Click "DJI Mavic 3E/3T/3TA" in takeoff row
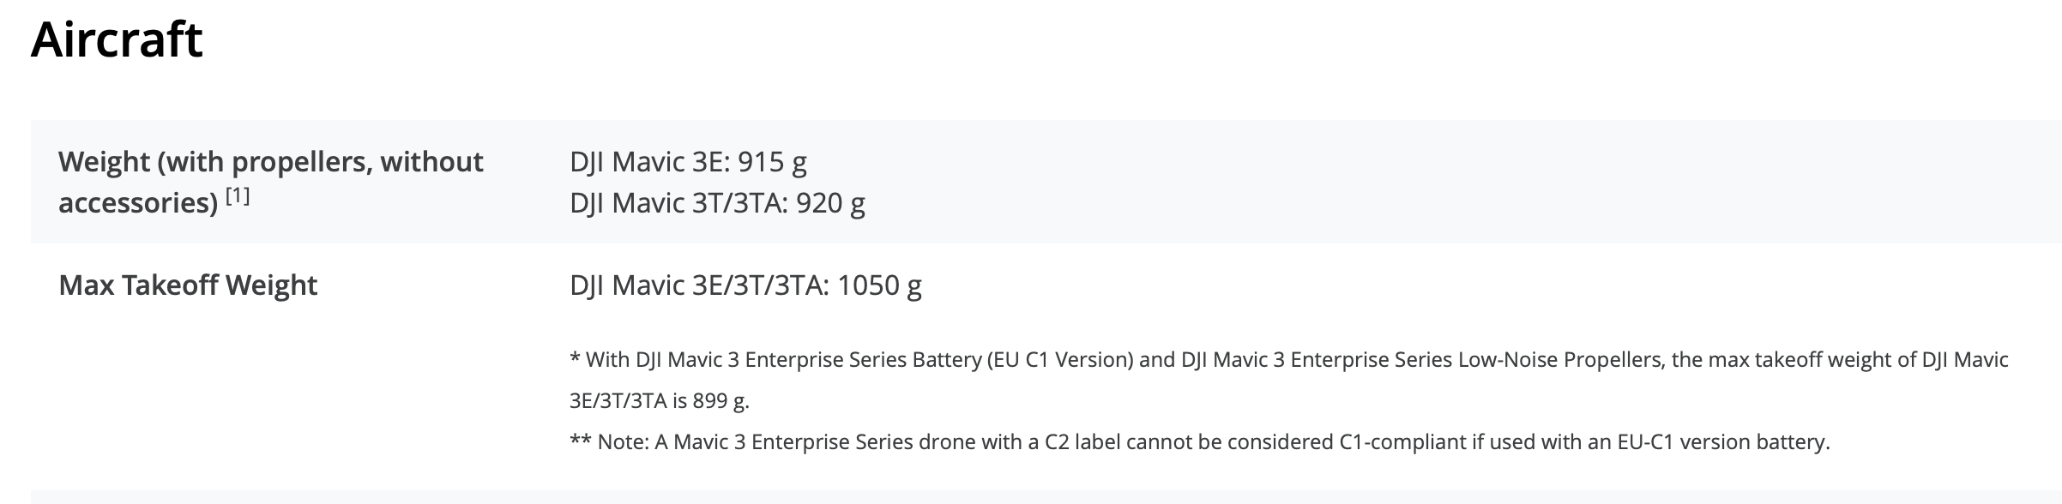 pos(698,285)
